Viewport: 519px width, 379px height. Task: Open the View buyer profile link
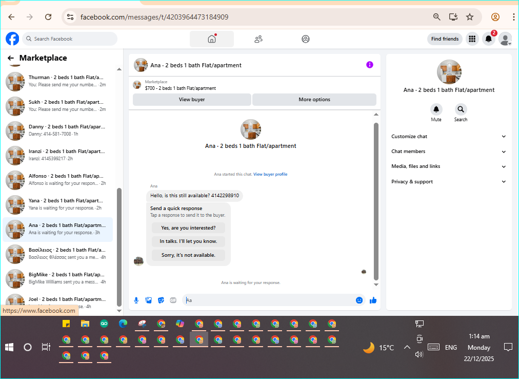click(x=270, y=174)
